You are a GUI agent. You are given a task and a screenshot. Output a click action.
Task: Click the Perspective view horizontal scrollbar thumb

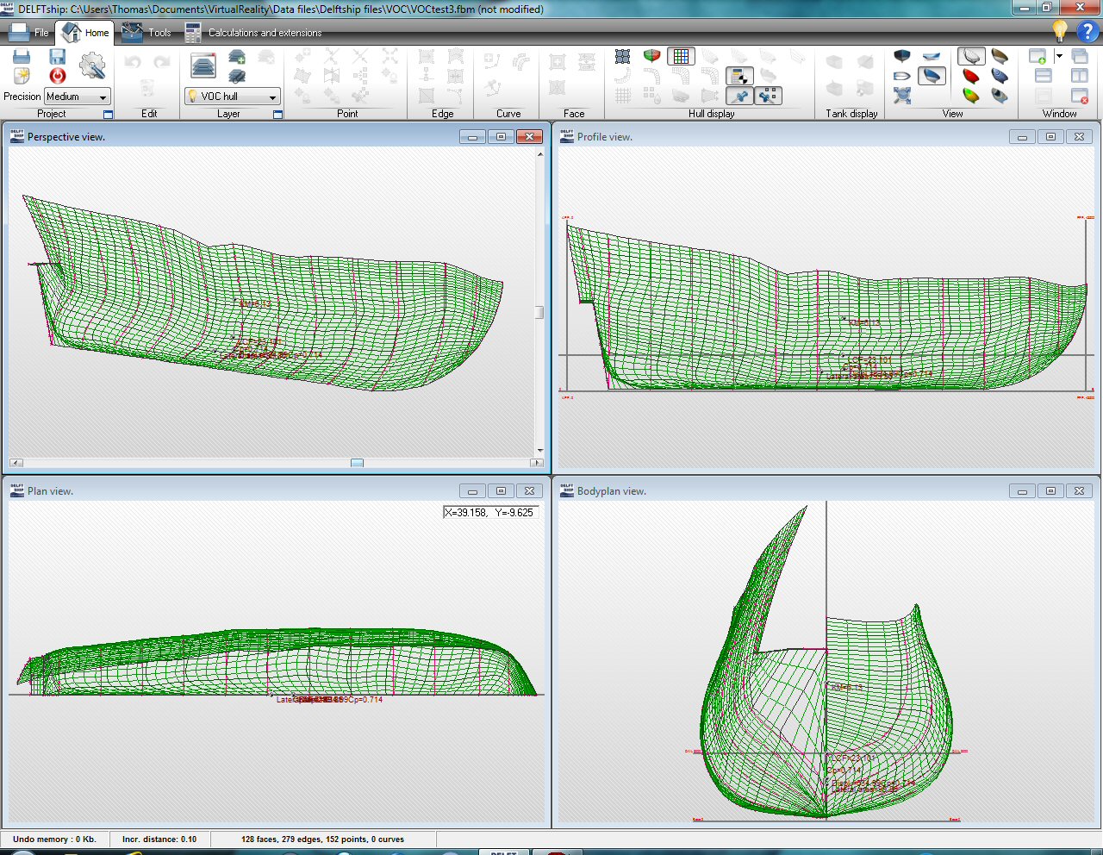pyautogui.click(x=357, y=463)
